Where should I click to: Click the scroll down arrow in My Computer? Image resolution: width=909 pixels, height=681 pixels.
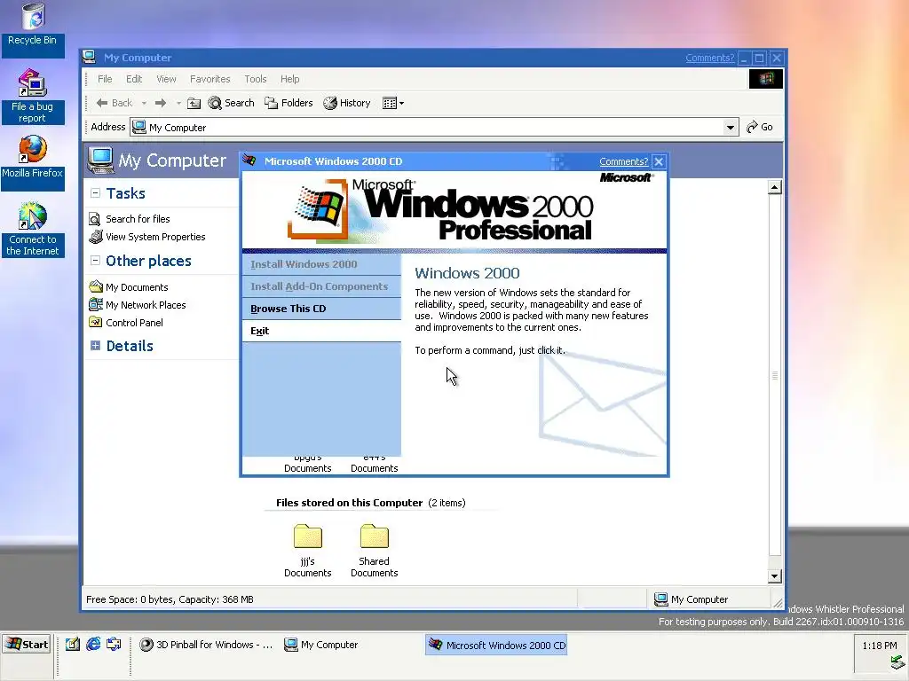(774, 576)
